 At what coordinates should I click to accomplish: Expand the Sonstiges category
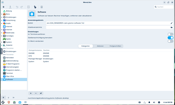pyautogui.click(x=2, y=36)
